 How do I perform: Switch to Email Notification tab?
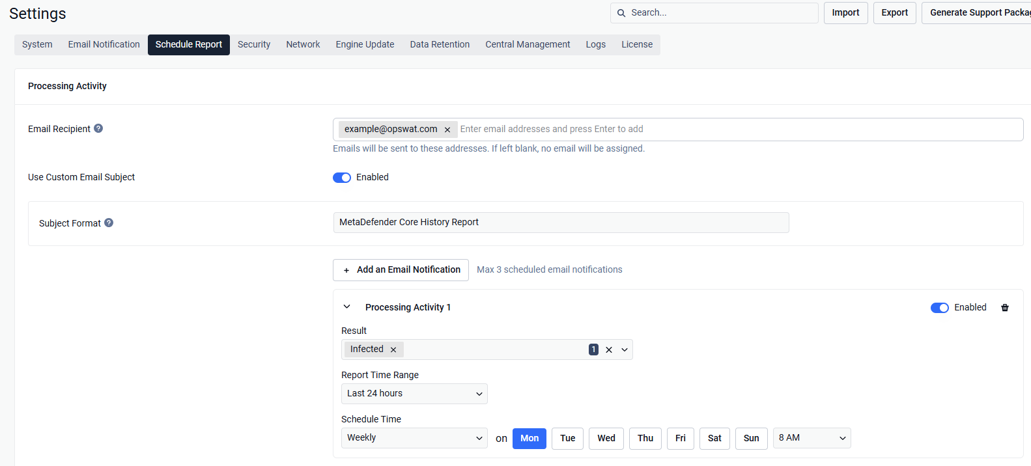click(x=104, y=45)
